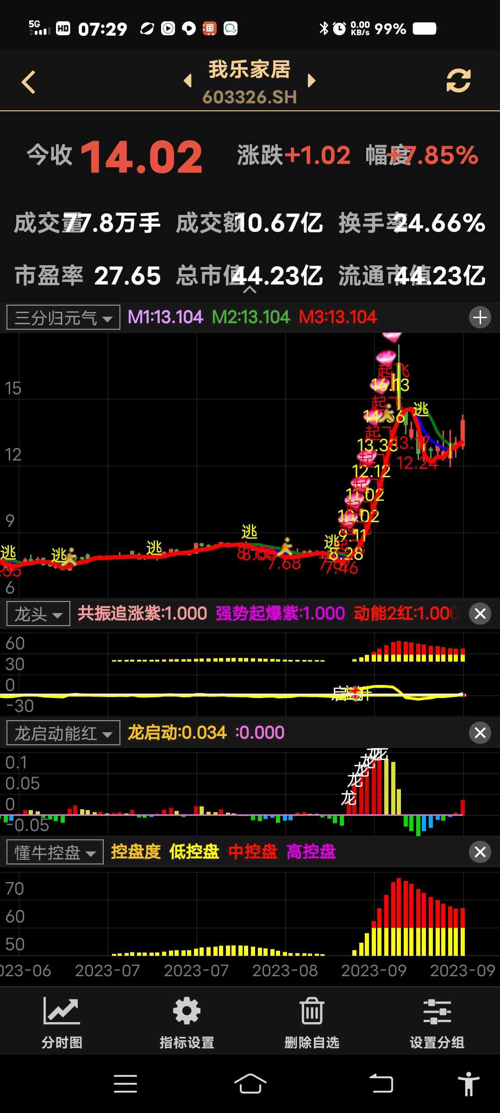Tap the latest candlestick on the price chart
Image resolution: width=500 pixels, height=1113 pixels.
[462, 433]
